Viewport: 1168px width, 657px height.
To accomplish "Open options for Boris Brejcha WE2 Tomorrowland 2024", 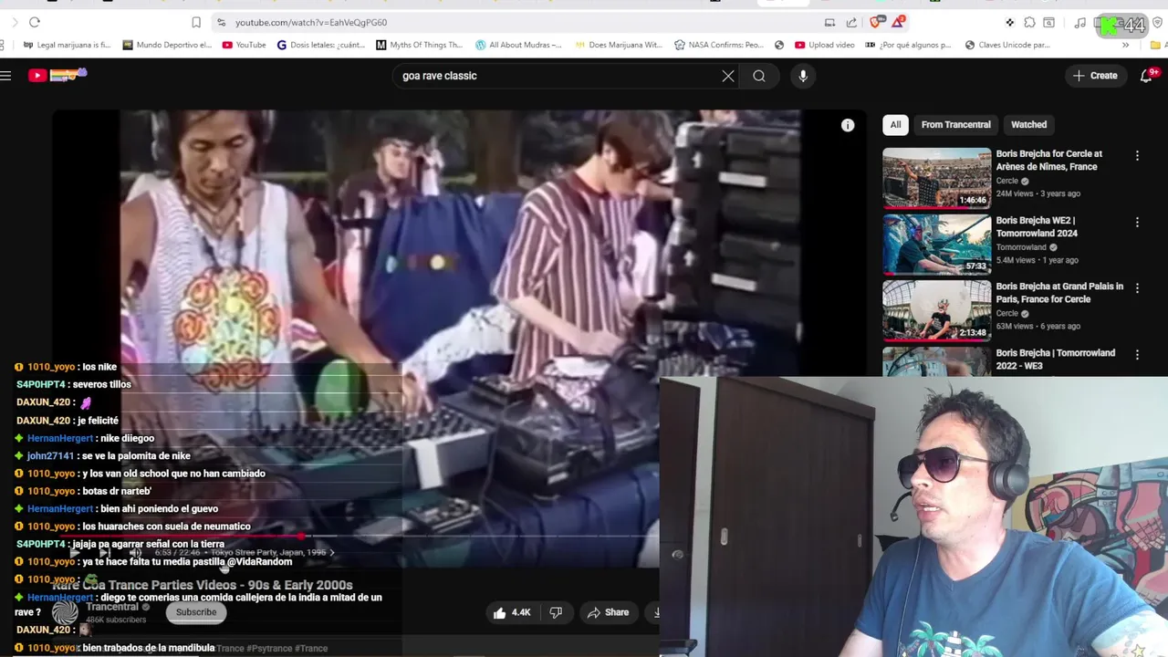I will (x=1137, y=222).
